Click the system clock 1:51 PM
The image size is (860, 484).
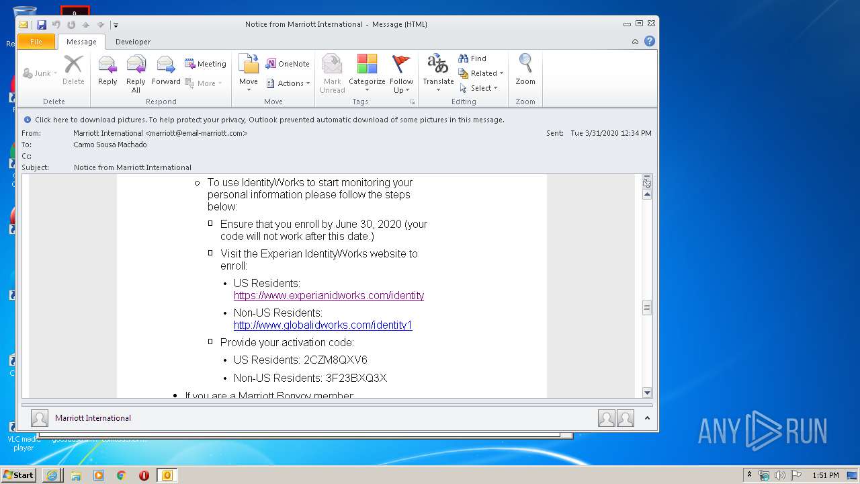825,475
